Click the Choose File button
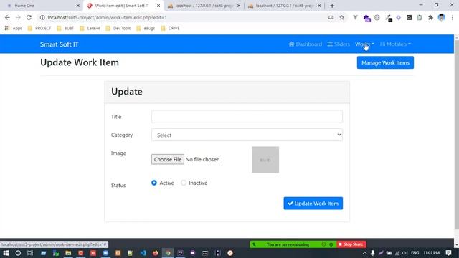 168,159
